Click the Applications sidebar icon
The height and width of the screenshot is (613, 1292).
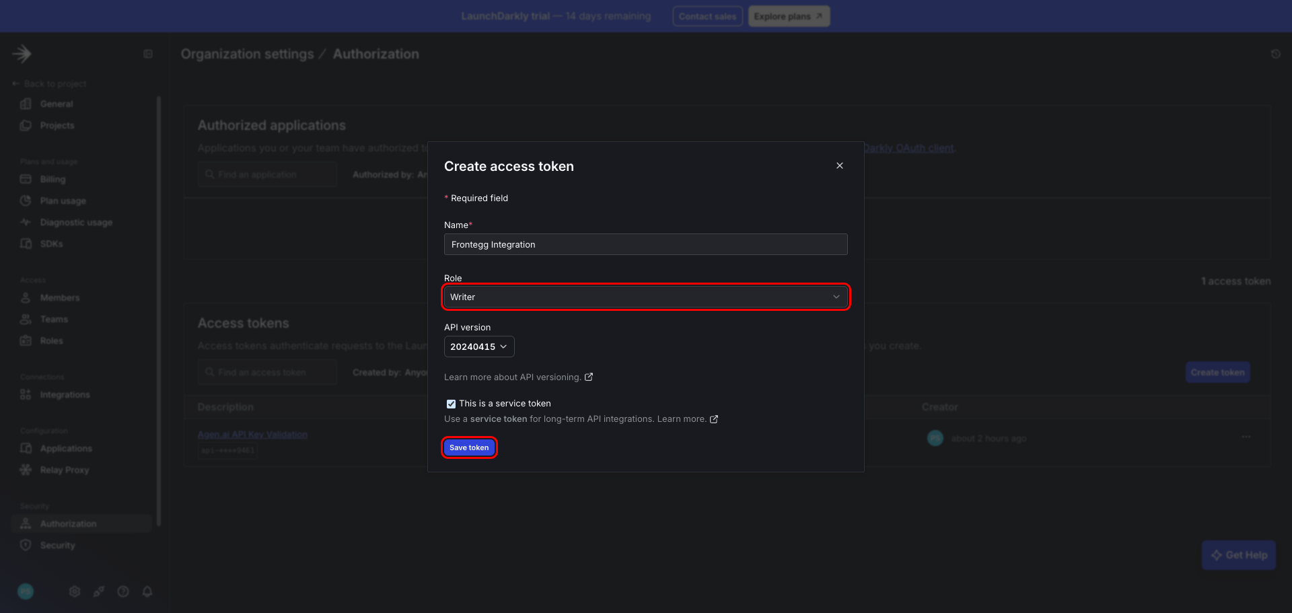26,448
